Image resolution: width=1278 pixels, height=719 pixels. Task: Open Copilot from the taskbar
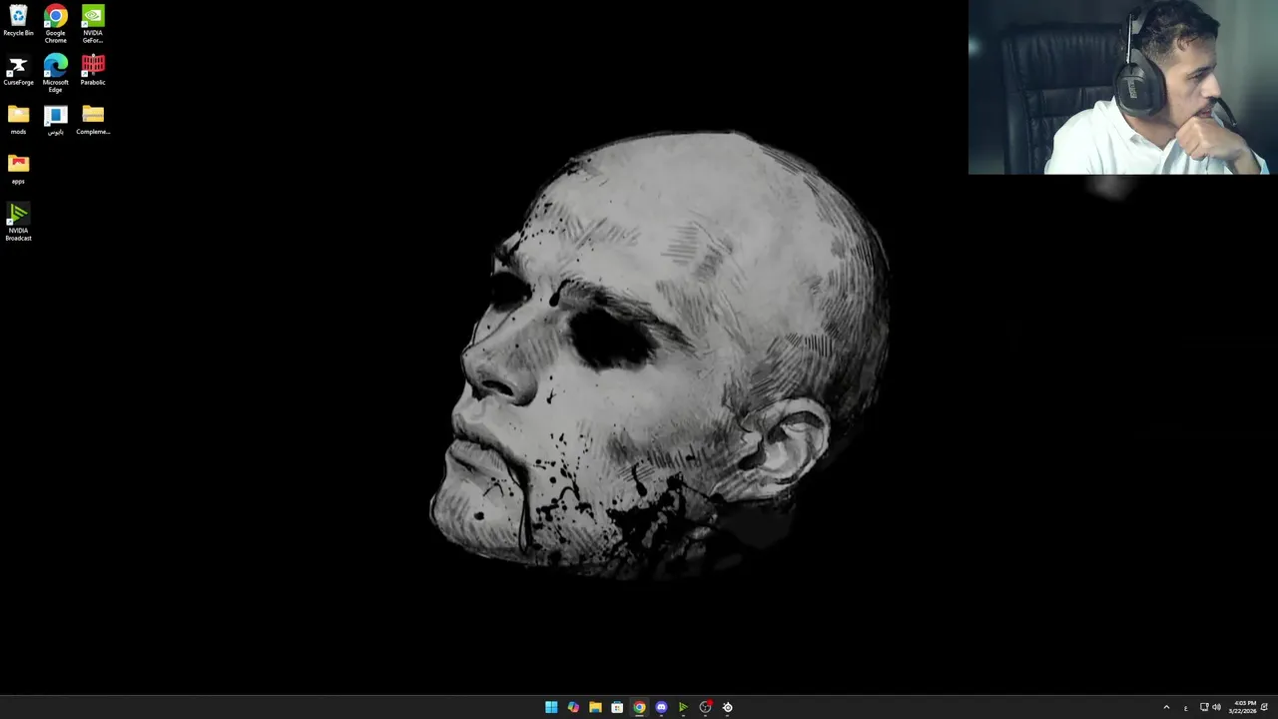point(573,707)
